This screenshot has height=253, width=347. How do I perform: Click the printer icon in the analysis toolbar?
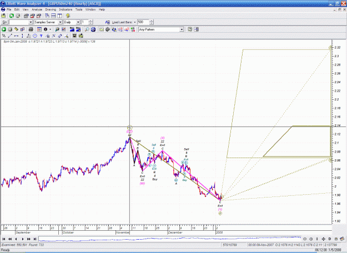31,29
